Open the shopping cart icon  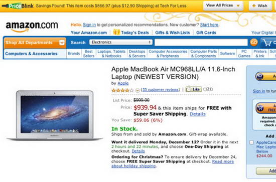[x=266, y=43]
